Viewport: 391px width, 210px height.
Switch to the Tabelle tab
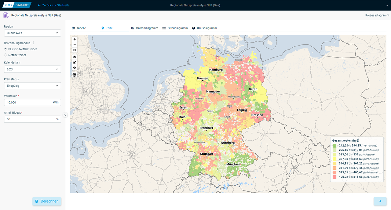(x=79, y=28)
